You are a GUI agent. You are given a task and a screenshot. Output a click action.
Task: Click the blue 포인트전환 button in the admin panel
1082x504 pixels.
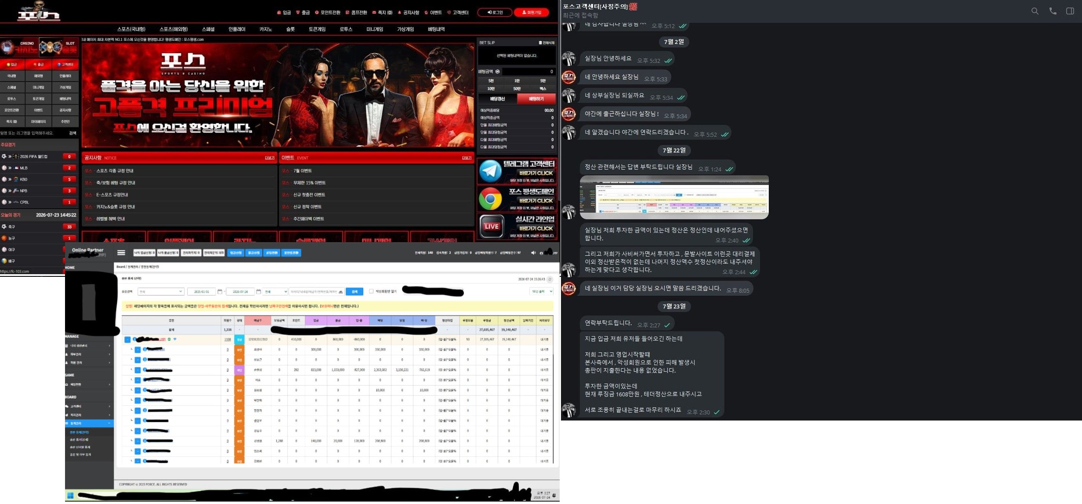291,253
